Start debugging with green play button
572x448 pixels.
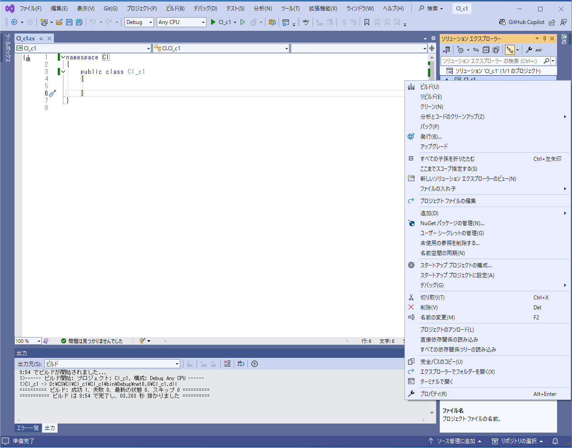point(213,22)
